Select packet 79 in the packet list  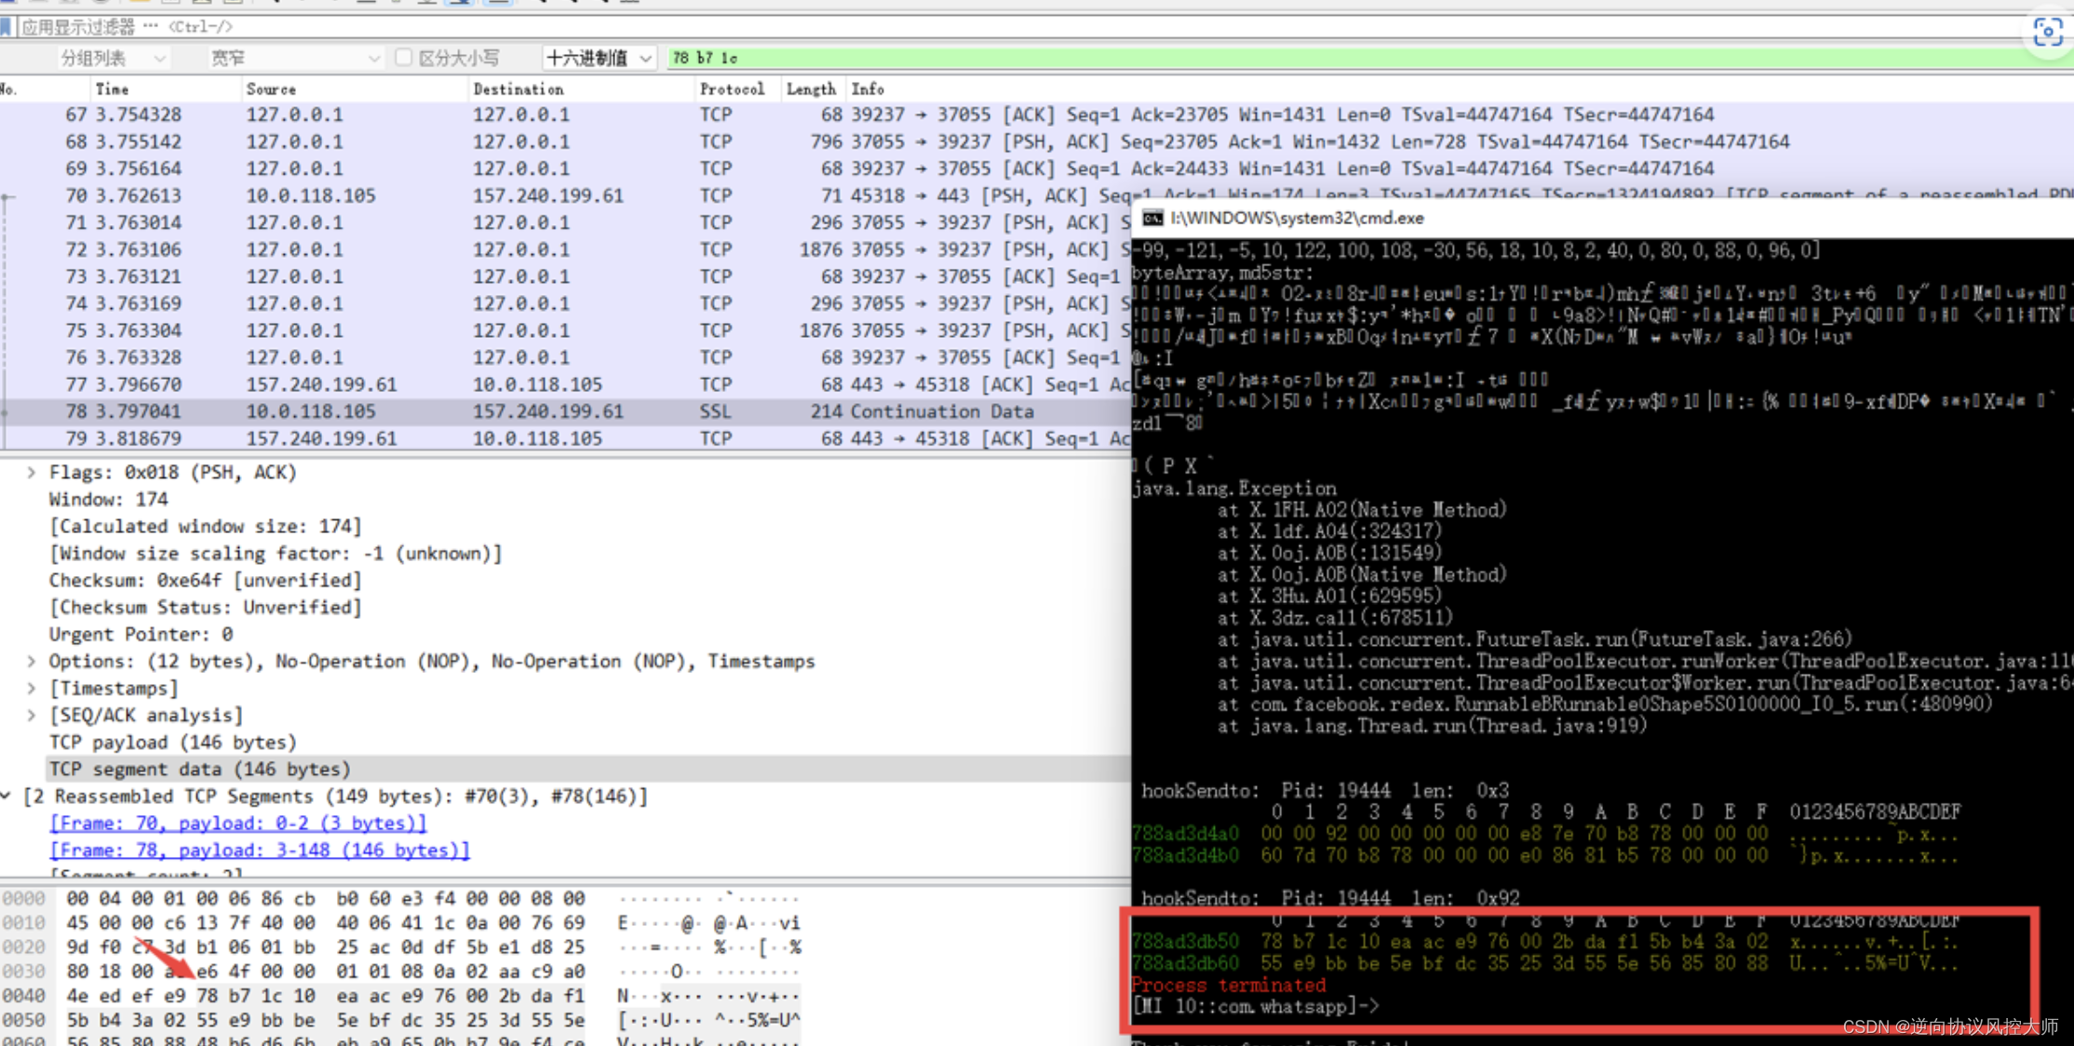(565, 438)
